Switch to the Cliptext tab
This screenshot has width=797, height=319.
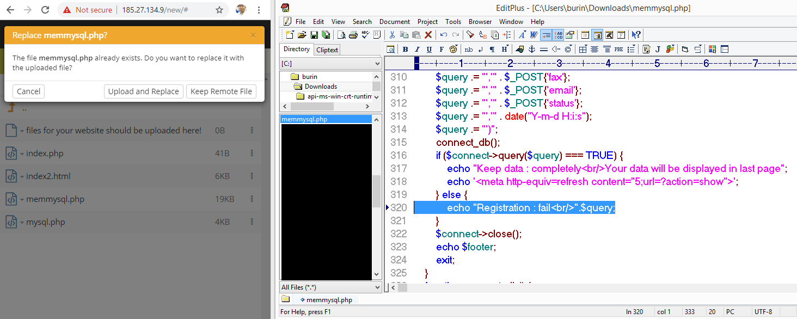tap(327, 50)
